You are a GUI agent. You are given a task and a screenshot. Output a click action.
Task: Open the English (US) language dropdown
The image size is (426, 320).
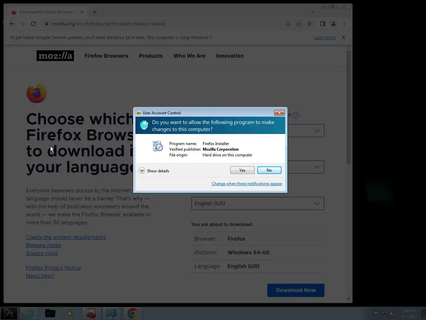click(258, 203)
